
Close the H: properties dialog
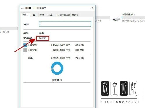click(x=93, y=8)
